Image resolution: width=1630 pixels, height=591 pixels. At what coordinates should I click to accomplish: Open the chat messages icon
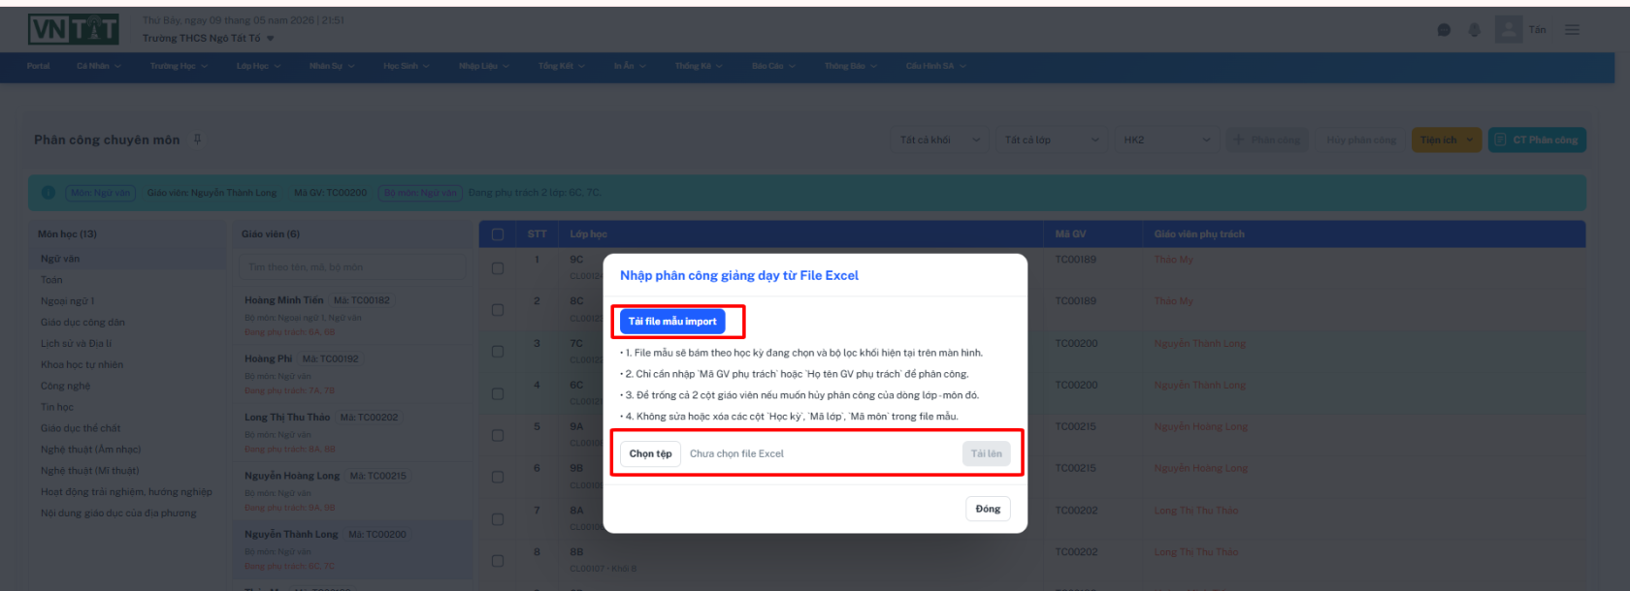tap(1444, 30)
